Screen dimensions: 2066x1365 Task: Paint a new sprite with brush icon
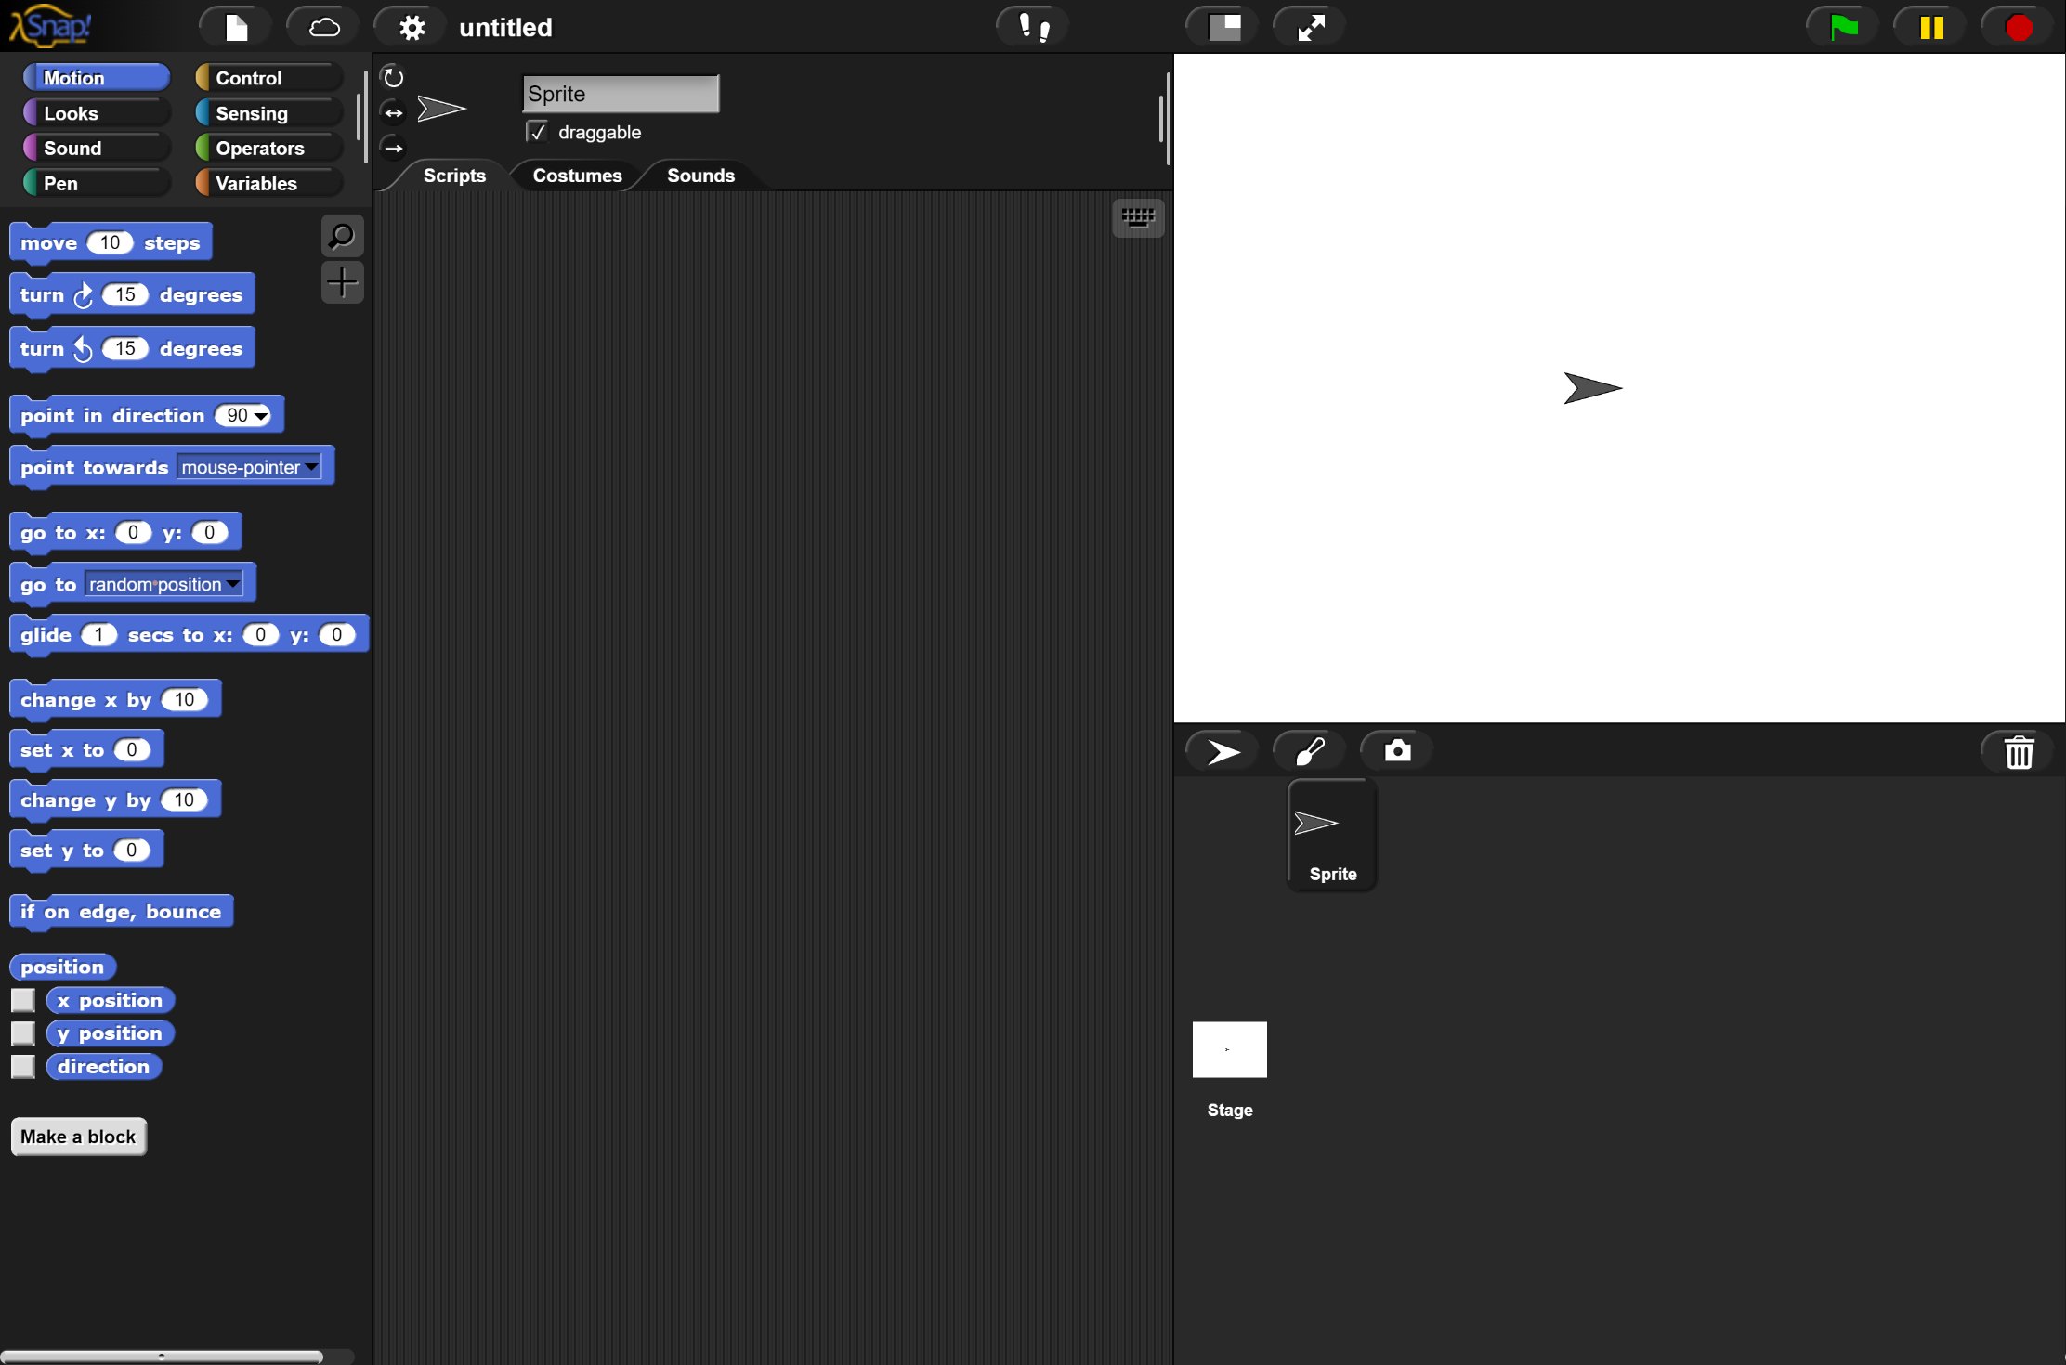[1309, 750]
